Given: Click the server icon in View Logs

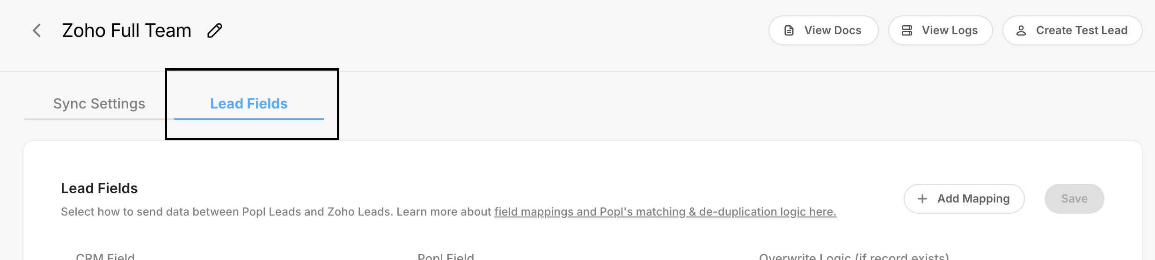Looking at the screenshot, I should pyautogui.click(x=907, y=30).
